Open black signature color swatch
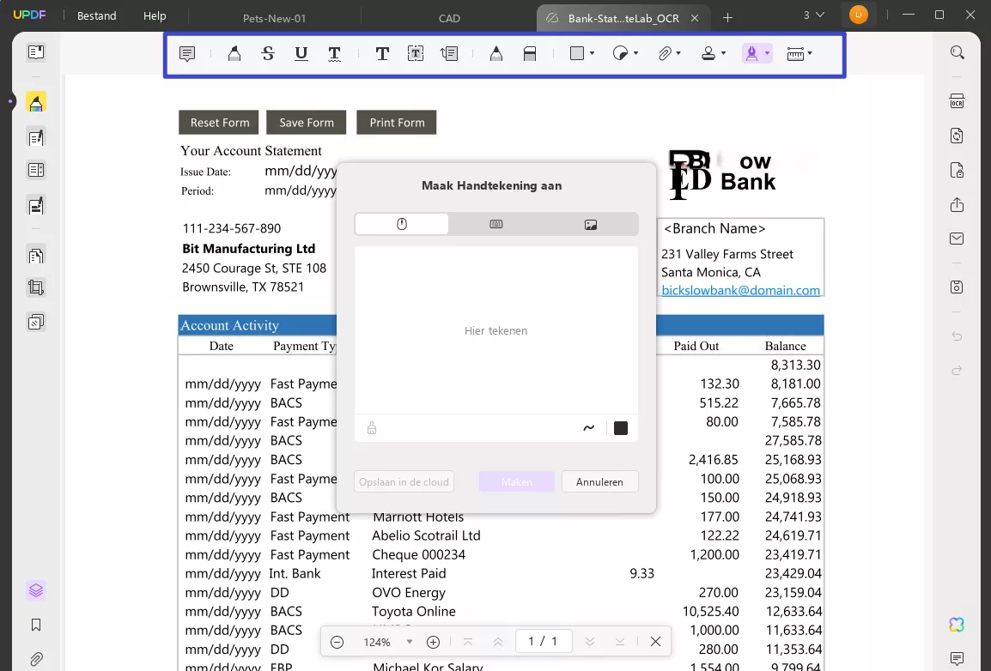 621,428
